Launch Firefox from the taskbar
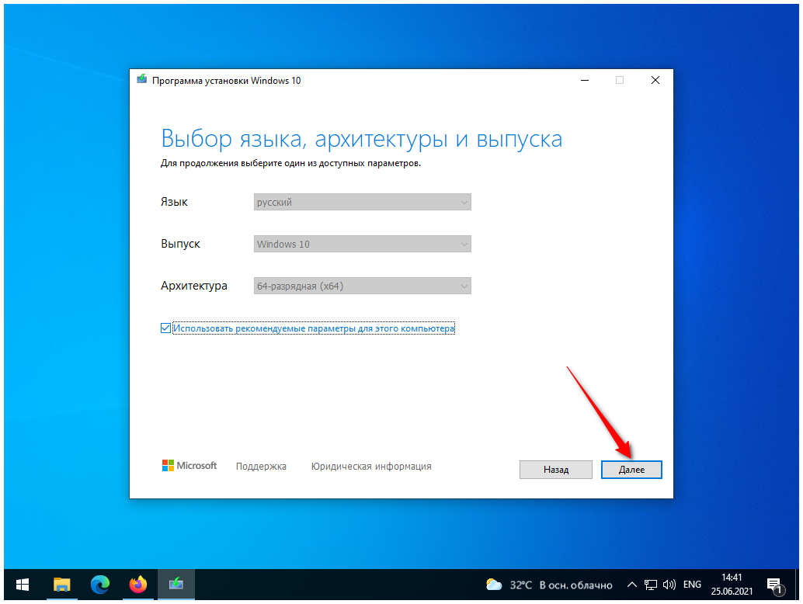 pyautogui.click(x=137, y=584)
